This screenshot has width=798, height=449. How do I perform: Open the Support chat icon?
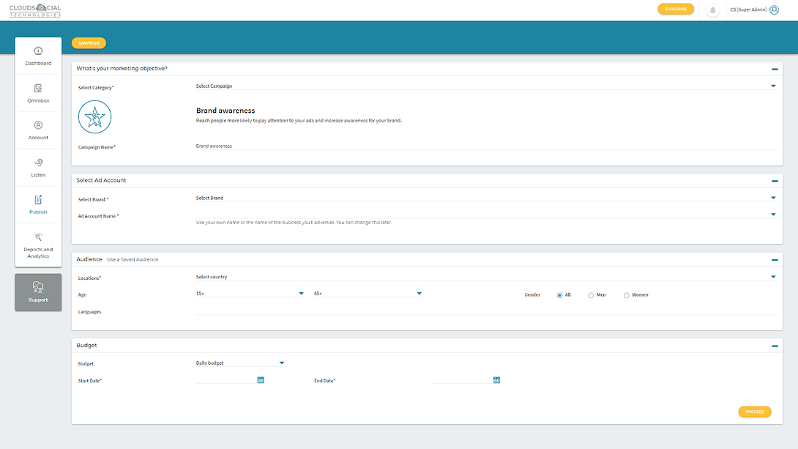[x=38, y=287]
